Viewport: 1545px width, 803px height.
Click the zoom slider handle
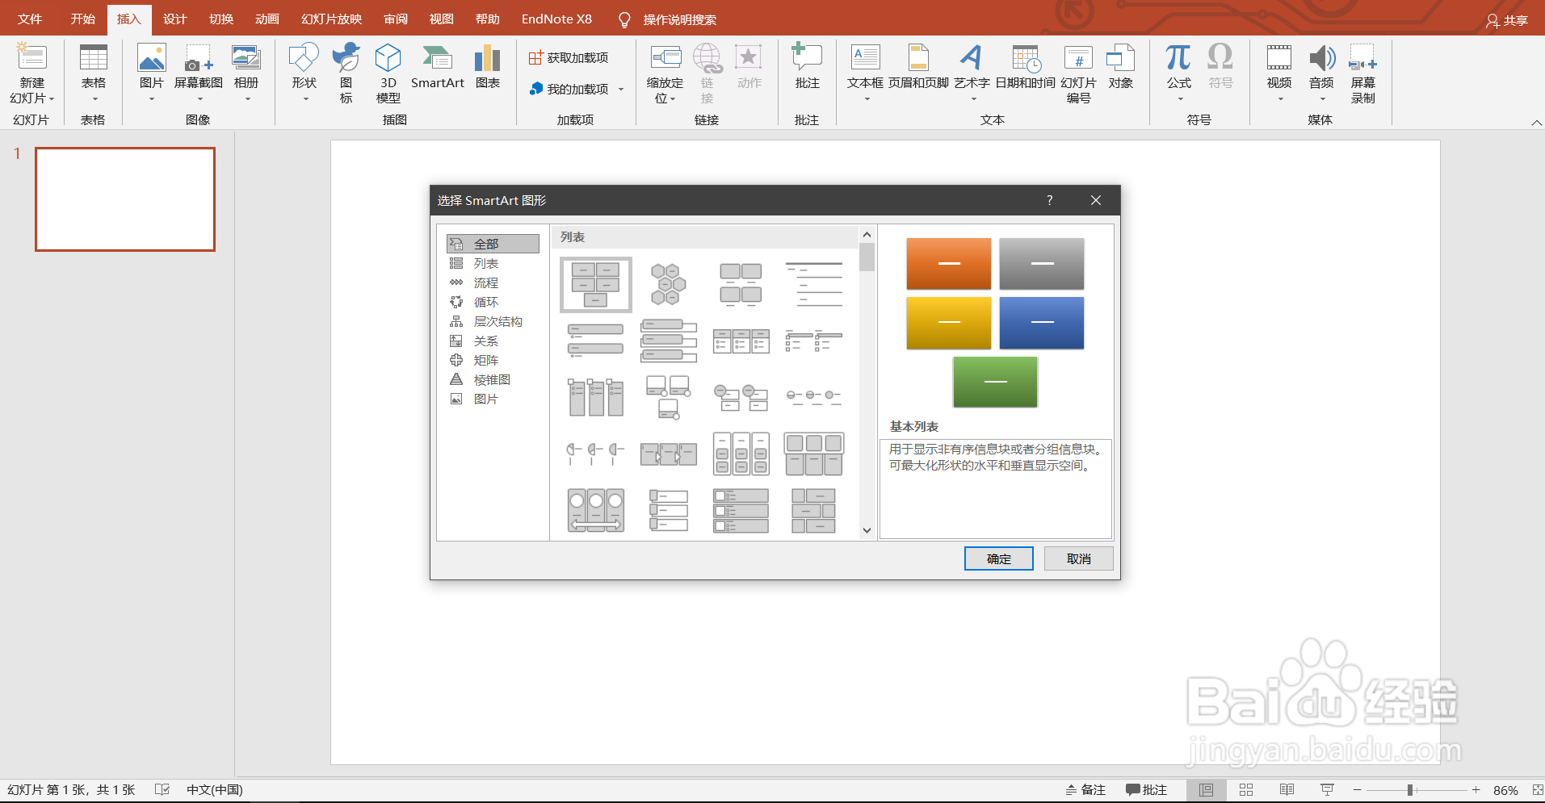click(x=1410, y=790)
